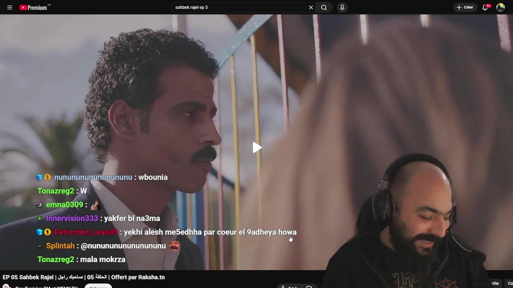Open the YouTube hamburger guide menu
The height and width of the screenshot is (288, 513).
10,7
